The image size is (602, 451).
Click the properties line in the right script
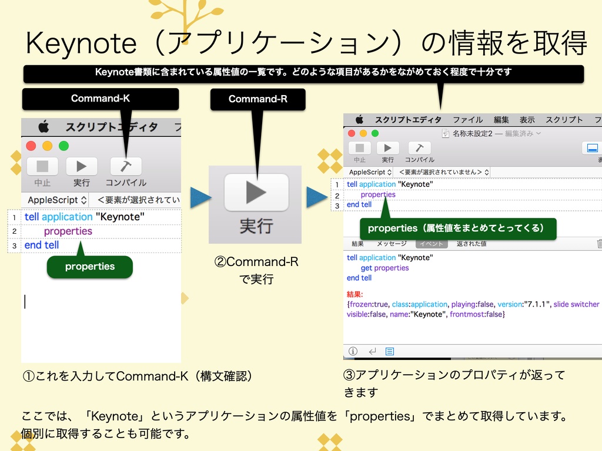point(377,194)
